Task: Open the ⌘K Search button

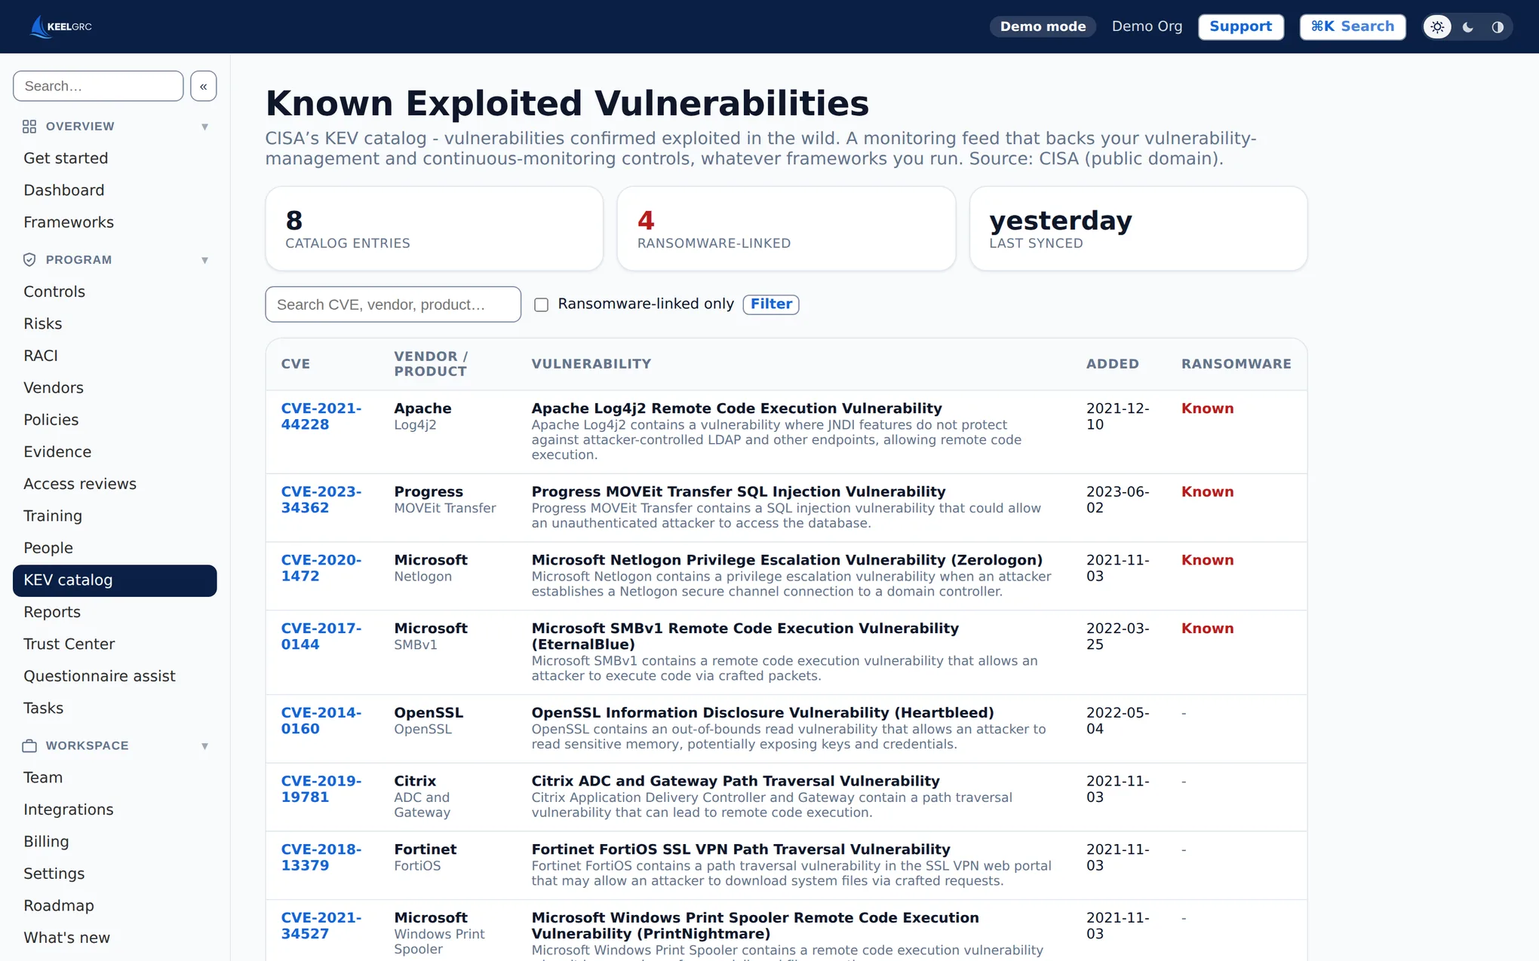Action: click(x=1353, y=26)
